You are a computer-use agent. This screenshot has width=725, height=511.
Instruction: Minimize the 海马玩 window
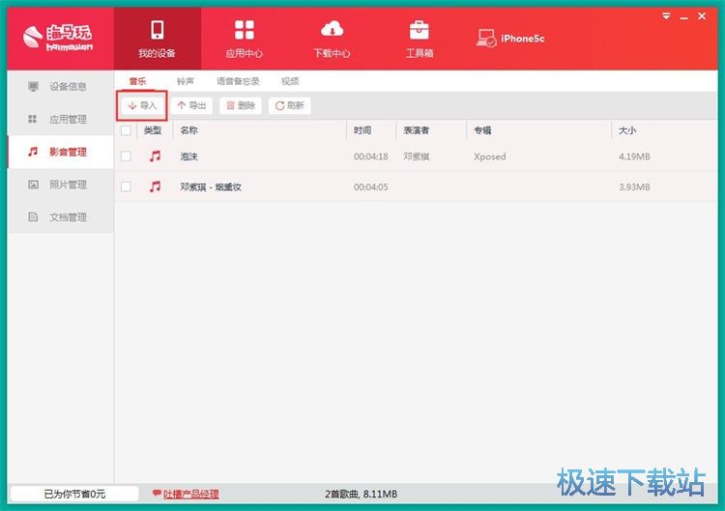coord(684,17)
